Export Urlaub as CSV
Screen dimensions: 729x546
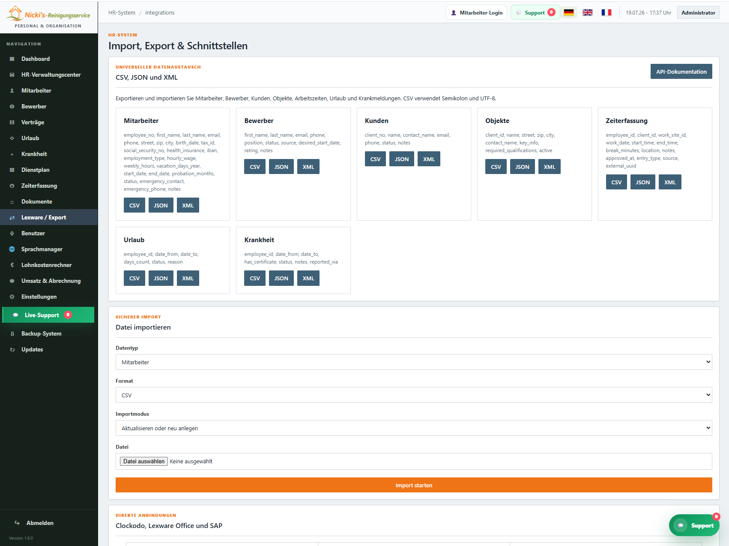click(134, 278)
